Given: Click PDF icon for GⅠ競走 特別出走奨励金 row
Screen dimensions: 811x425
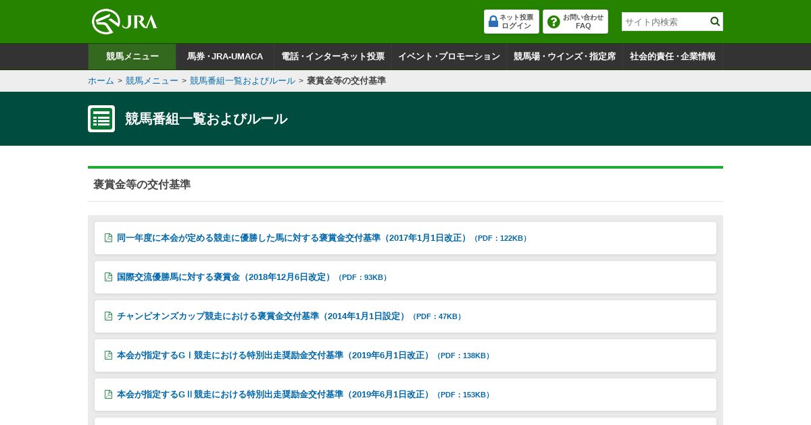Looking at the screenshot, I should [x=108, y=356].
